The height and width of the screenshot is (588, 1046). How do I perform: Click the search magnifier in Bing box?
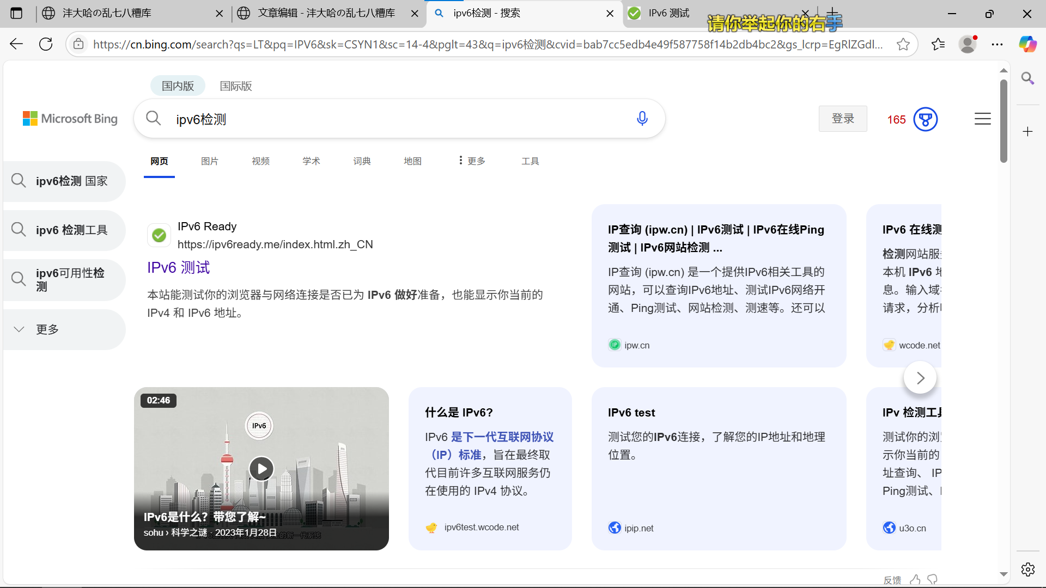pyautogui.click(x=154, y=118)
